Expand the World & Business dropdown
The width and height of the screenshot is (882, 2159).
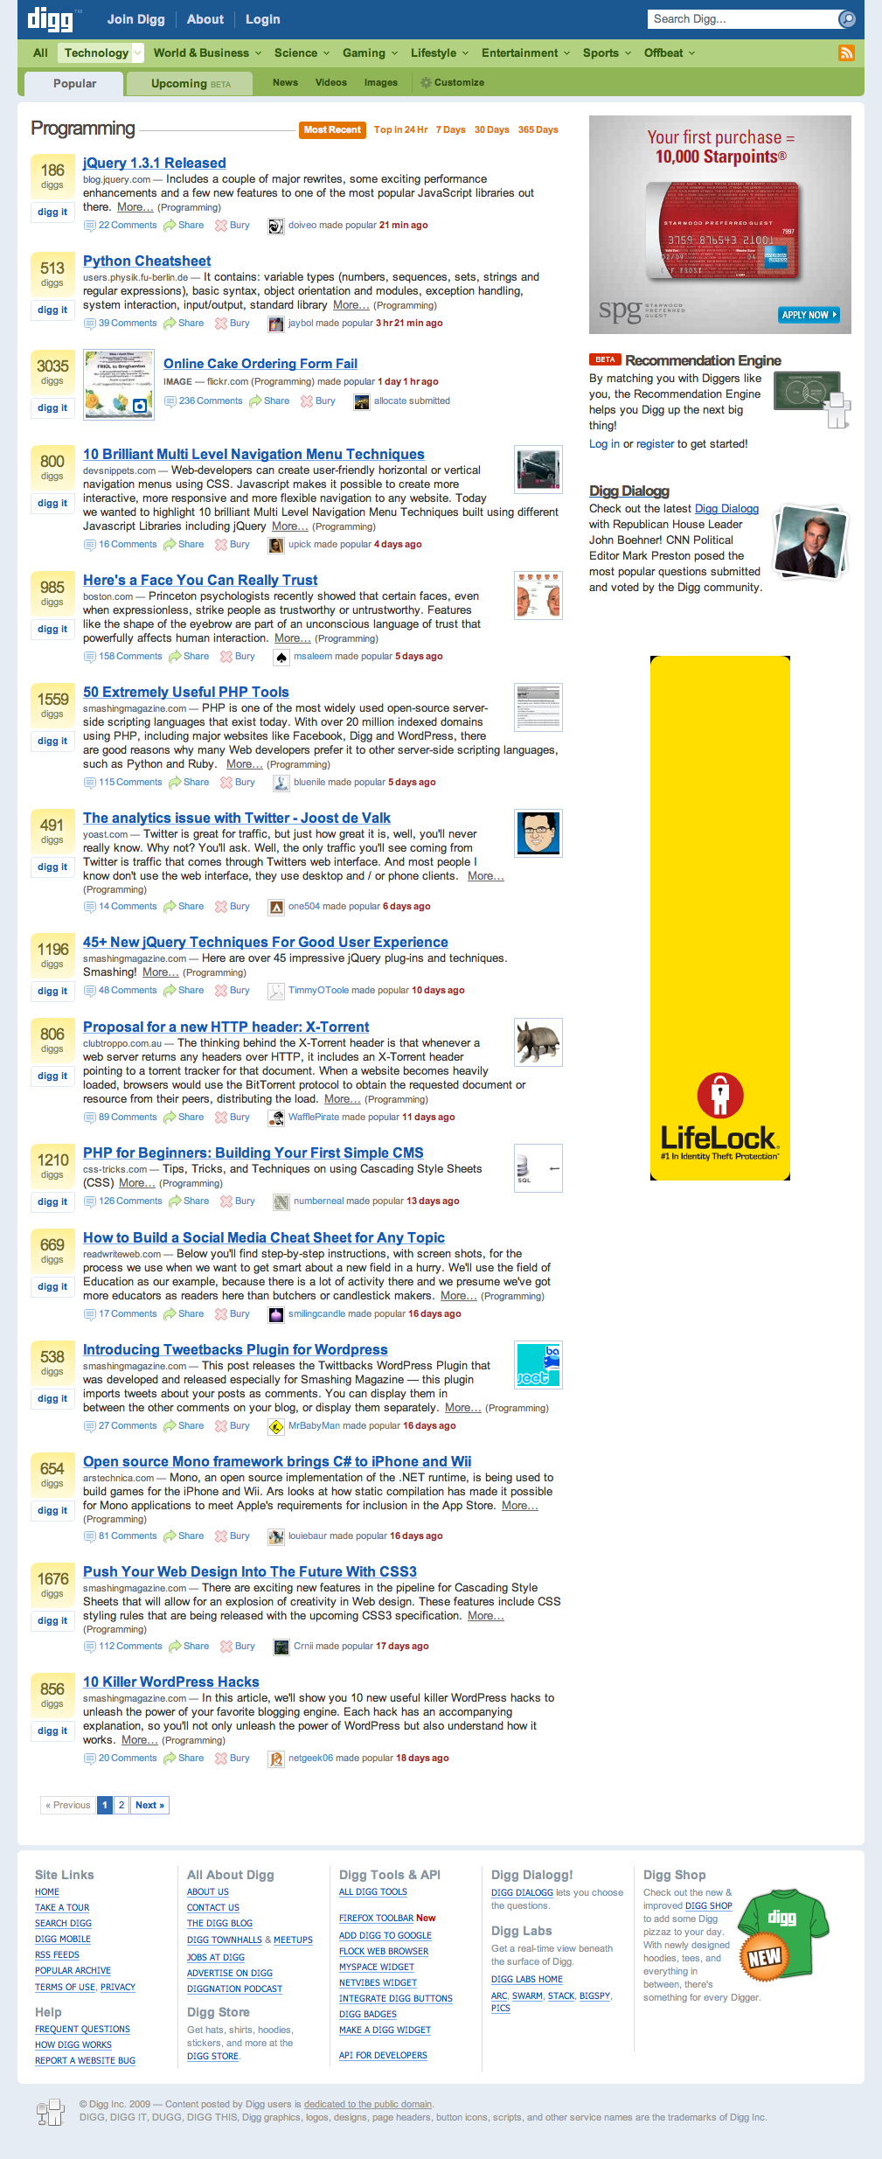pos(258,53)
